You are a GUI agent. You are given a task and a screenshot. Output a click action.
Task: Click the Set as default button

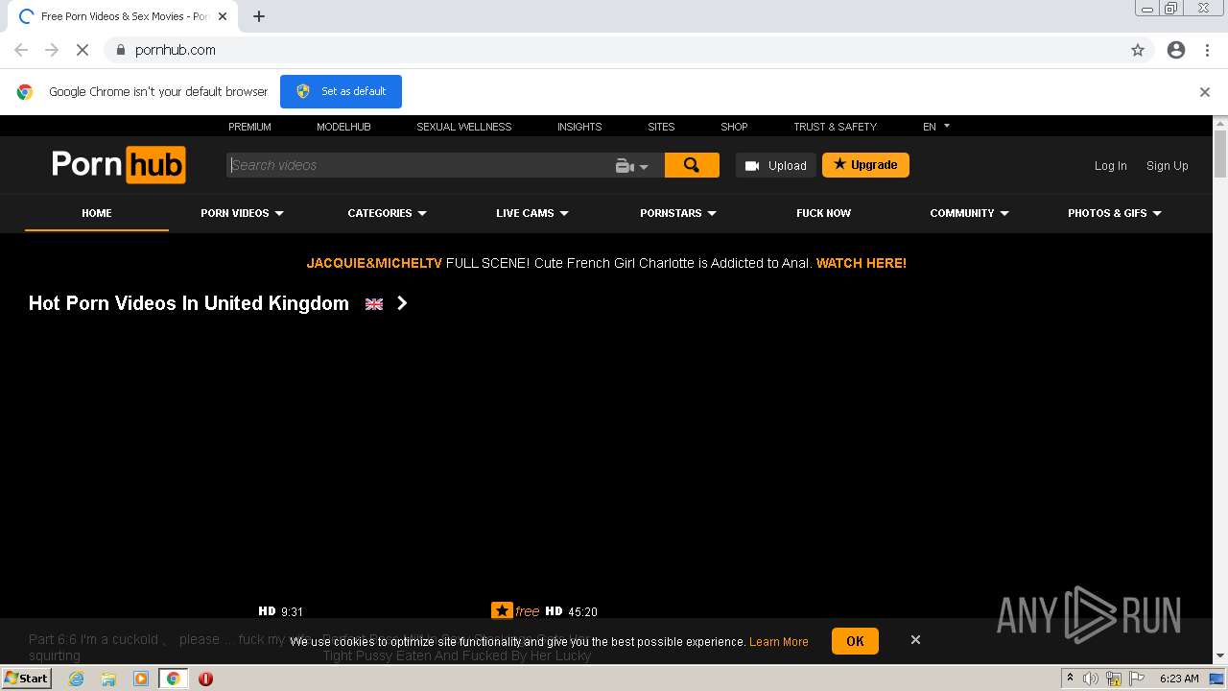point(341,91)
